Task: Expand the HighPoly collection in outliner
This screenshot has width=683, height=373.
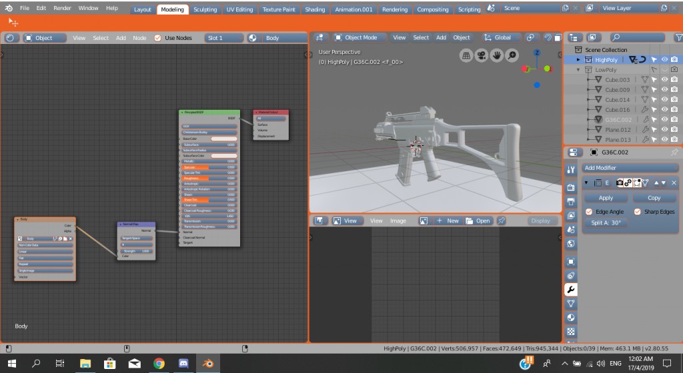Action: [578, 60]
